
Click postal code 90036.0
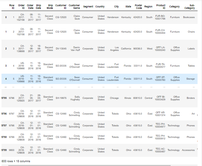click(138, 49)
